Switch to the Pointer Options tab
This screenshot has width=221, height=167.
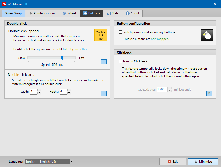point(42,13)
